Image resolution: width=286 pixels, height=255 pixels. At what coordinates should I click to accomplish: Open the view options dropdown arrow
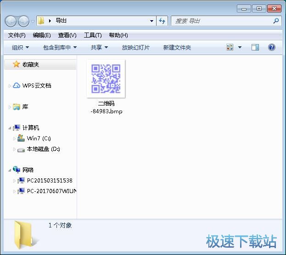click(x=240, y=47)
